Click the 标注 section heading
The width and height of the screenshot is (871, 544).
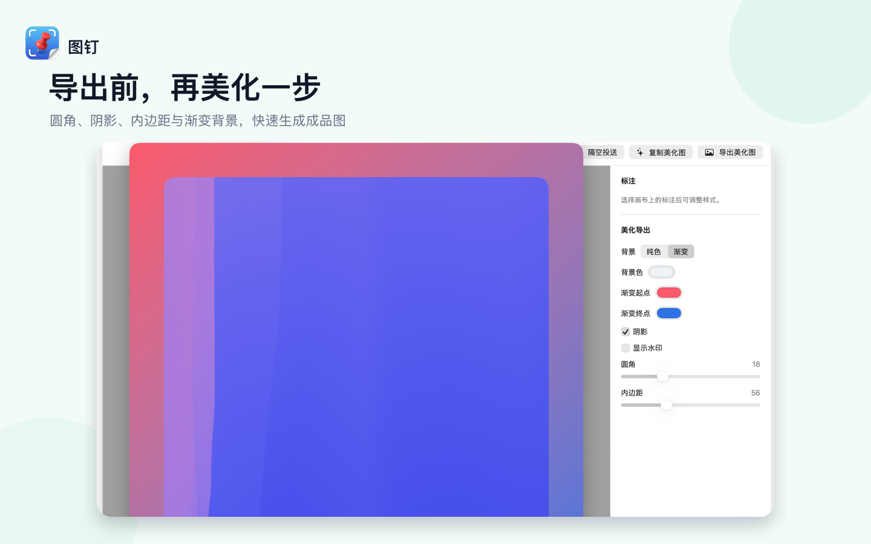tap(628, 181)
